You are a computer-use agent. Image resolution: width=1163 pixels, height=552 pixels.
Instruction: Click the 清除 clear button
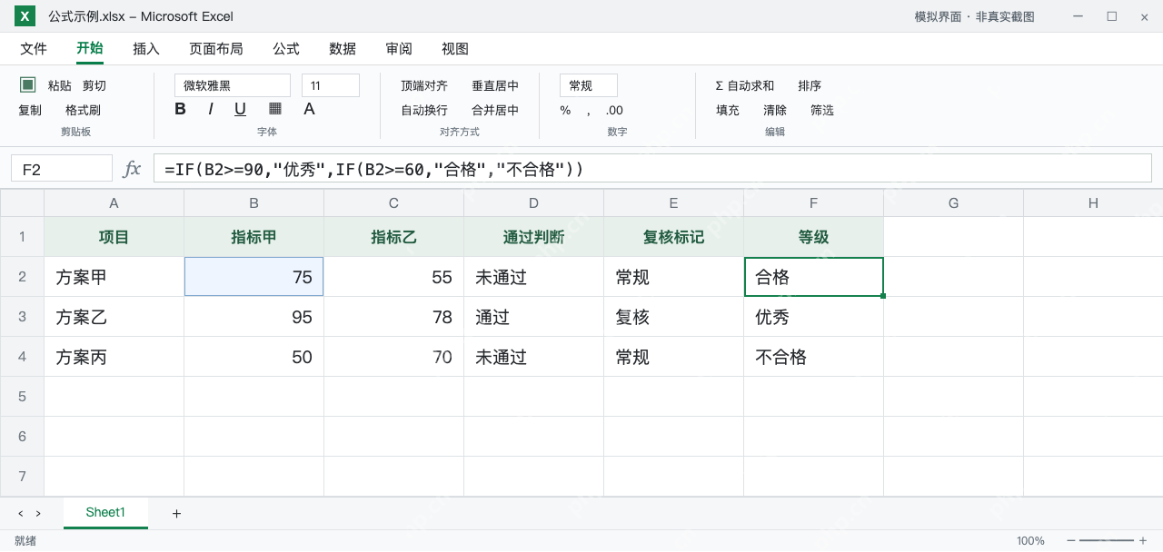point(775,111)
